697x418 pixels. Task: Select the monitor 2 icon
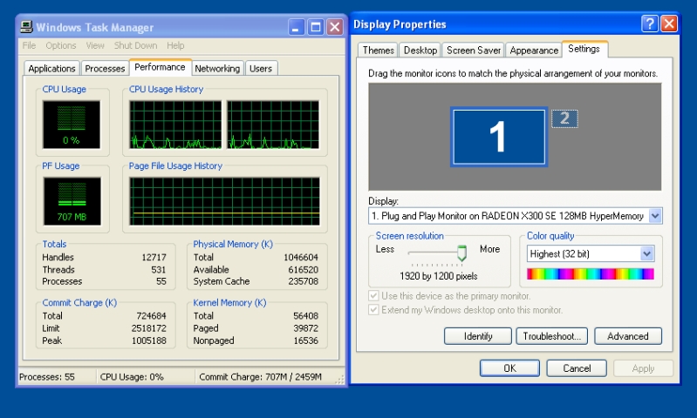point(564,118)
